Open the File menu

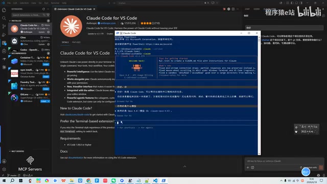(x=9, y=3)
